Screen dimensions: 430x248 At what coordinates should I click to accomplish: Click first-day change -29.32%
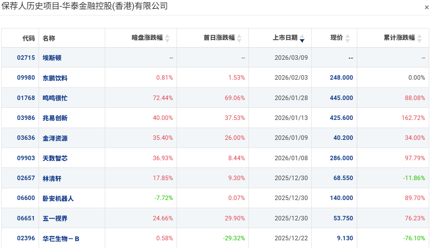click(x=234, y=238)
